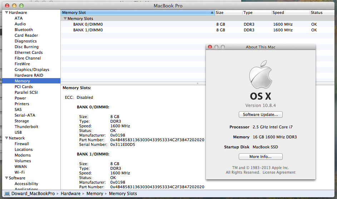Image resolution: width=337 pixels, height=199 pixels.
Task: Select Firewall under Network
Action: (x=22, y=144)
